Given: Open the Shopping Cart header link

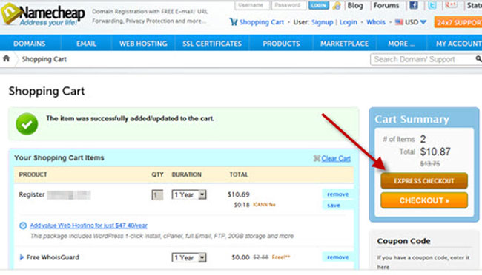Looking at the screenshot, I should 262,22.
